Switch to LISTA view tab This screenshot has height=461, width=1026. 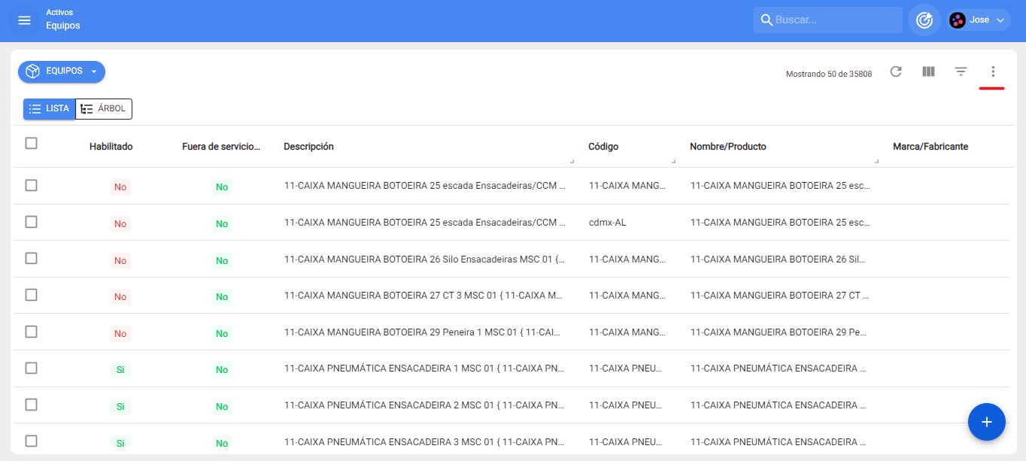[49, 109]
